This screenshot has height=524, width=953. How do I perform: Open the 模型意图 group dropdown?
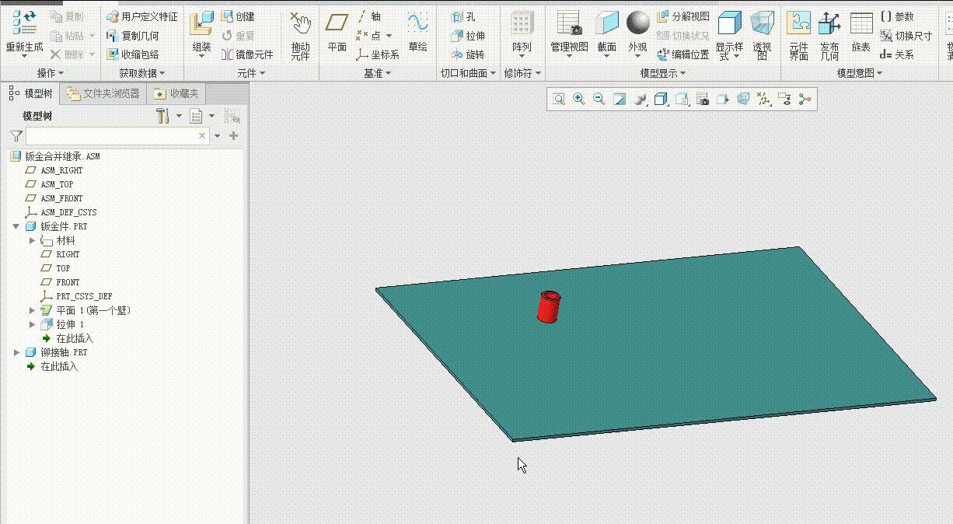tap(860, 73)
